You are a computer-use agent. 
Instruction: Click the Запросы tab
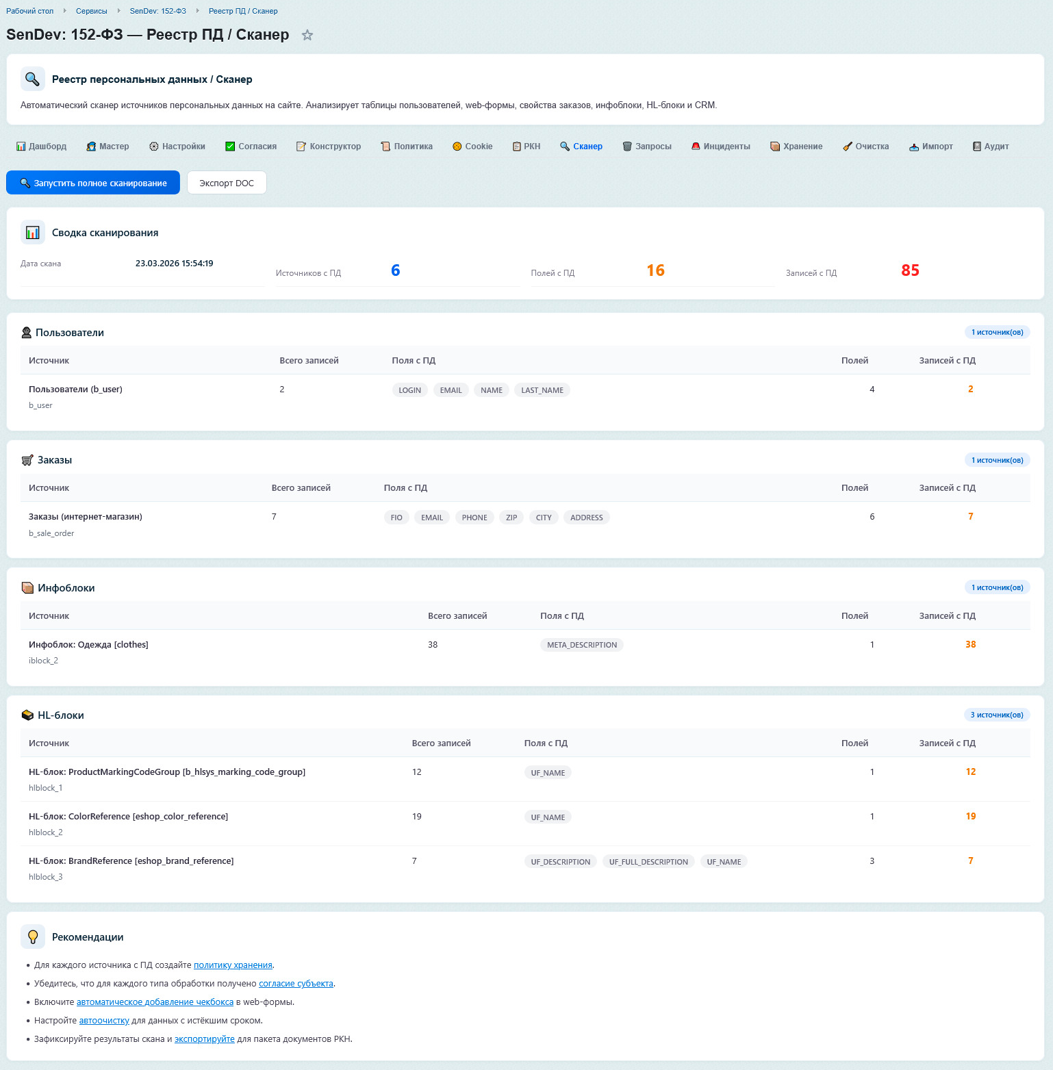[646, 147]
